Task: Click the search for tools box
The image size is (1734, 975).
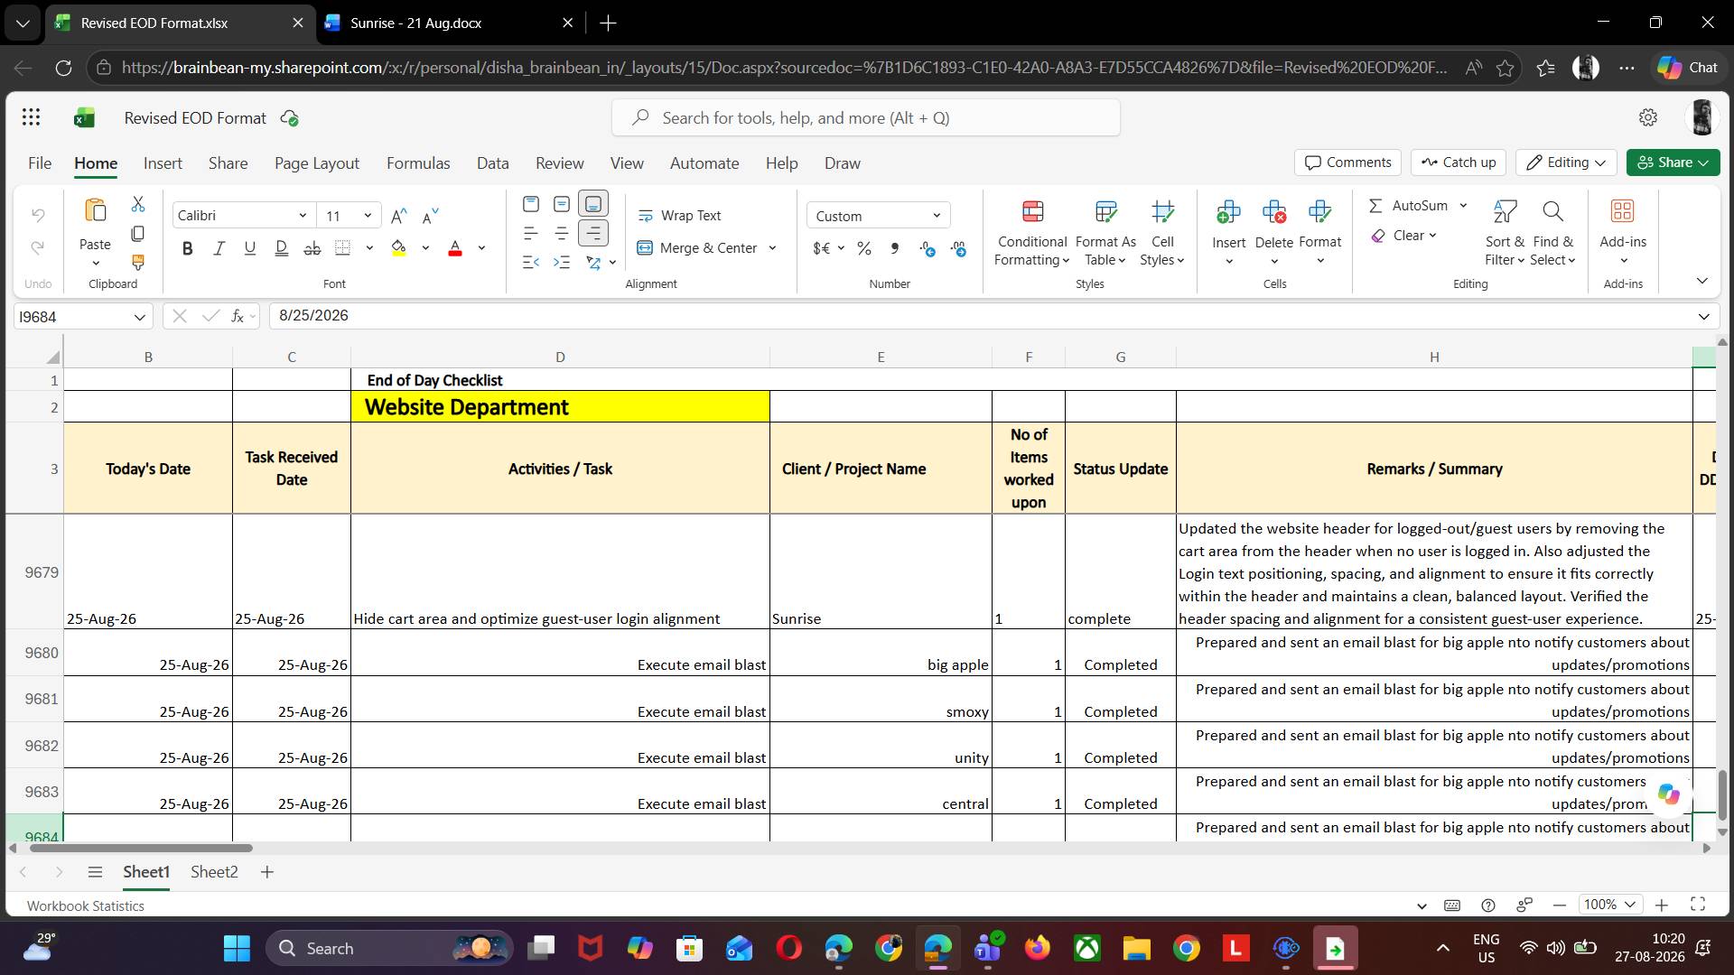Action: pos(866,118)
